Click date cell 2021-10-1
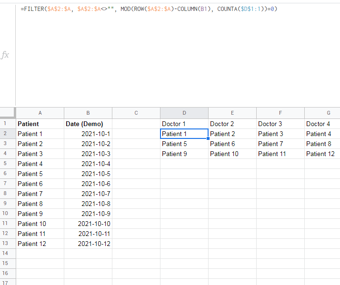The height and width of the screenshot is (285, 340). (x=88, y=134)
